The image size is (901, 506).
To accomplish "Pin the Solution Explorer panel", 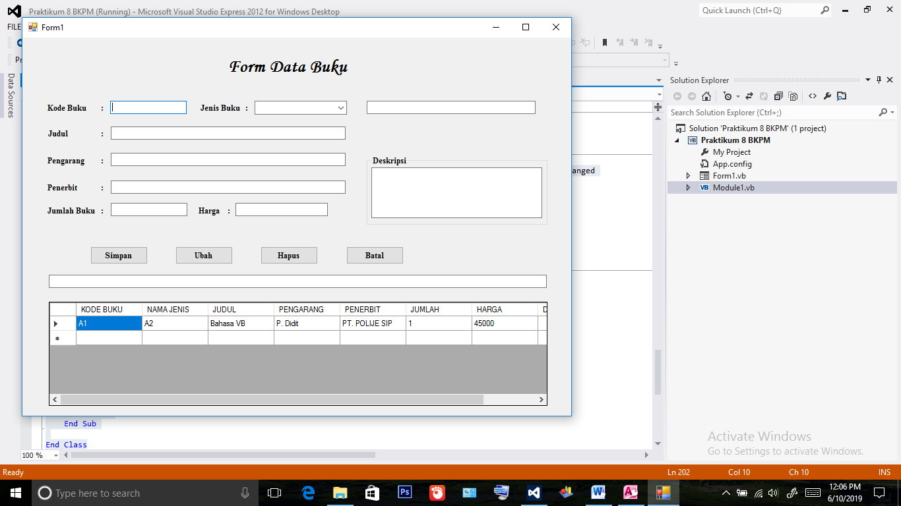I will click(x=879, y=80).
